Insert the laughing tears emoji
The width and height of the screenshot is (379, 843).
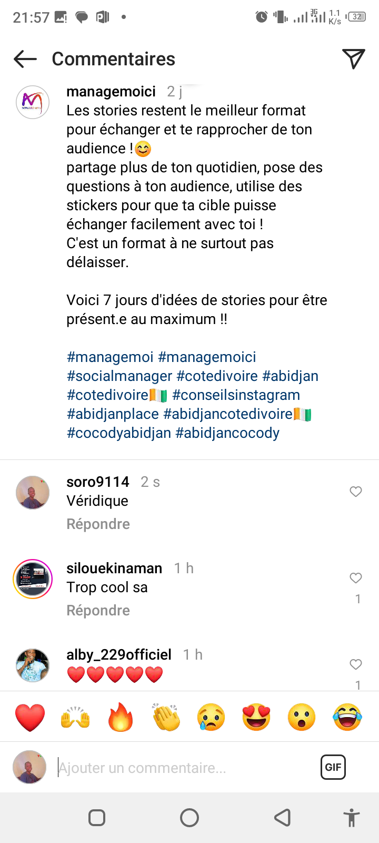(x=347, y=717)
